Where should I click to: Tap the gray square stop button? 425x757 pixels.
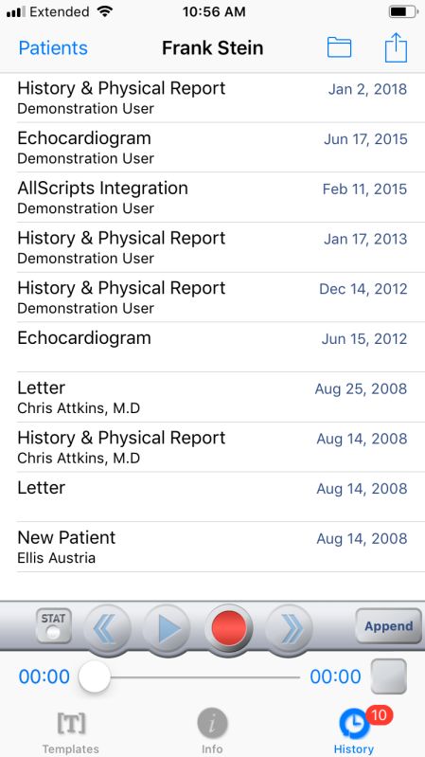[389, 676]
